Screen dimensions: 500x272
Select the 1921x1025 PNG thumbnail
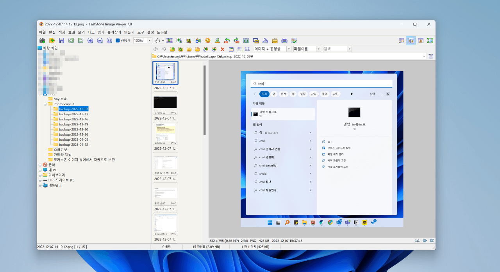click(x=165, y=164)
